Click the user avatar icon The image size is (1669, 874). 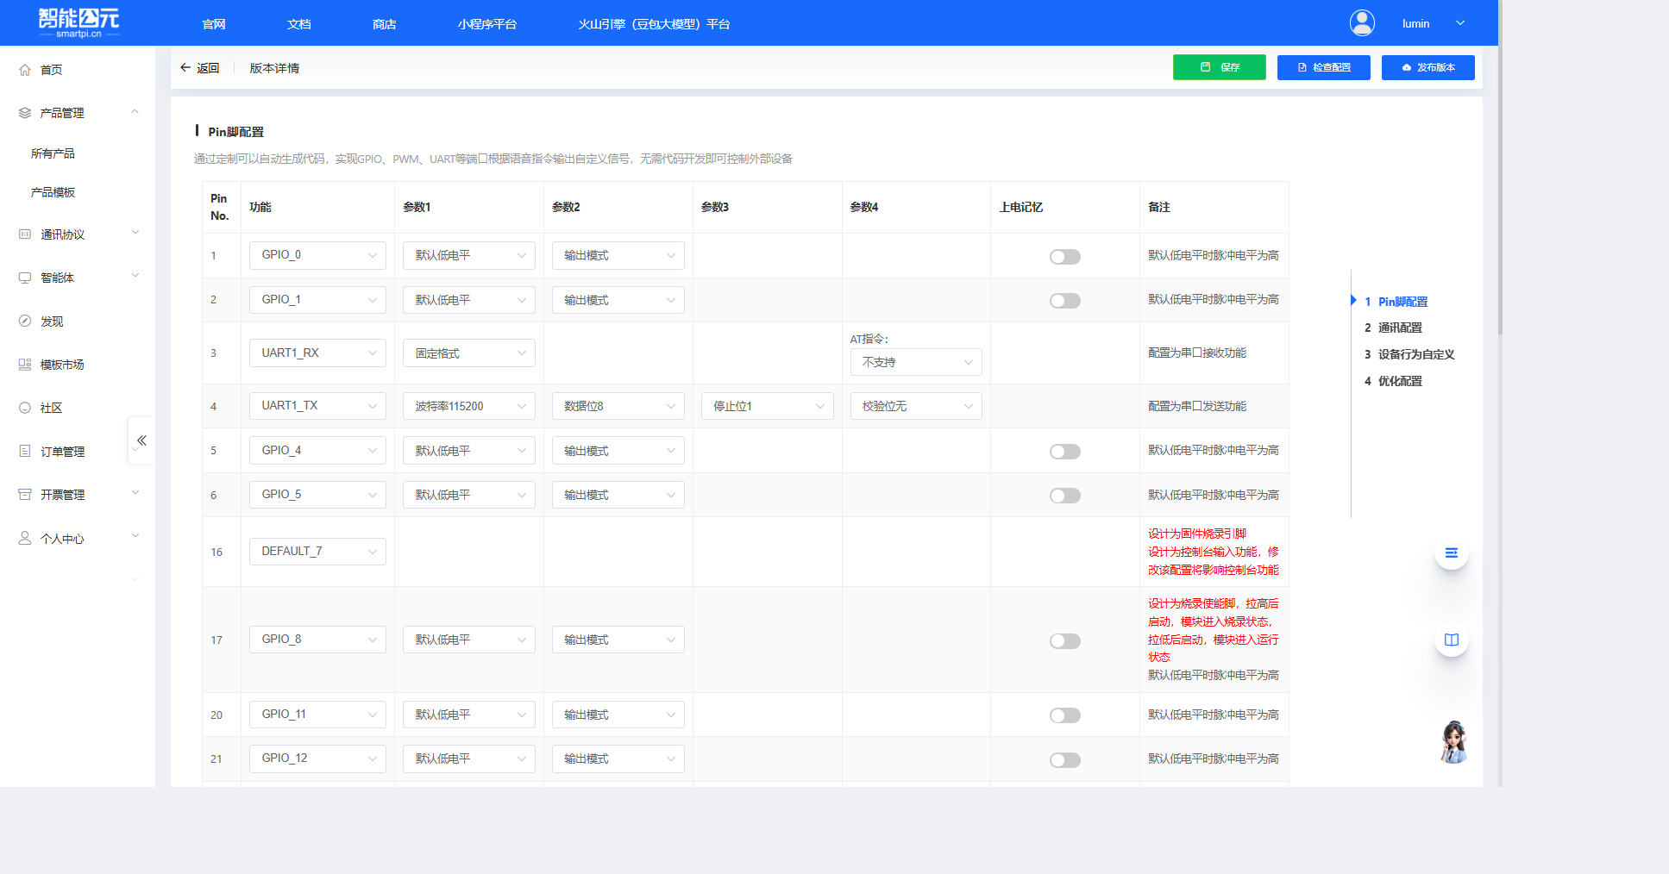tap(1362, 23)
